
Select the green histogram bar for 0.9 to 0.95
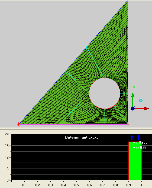pos(132,161)
